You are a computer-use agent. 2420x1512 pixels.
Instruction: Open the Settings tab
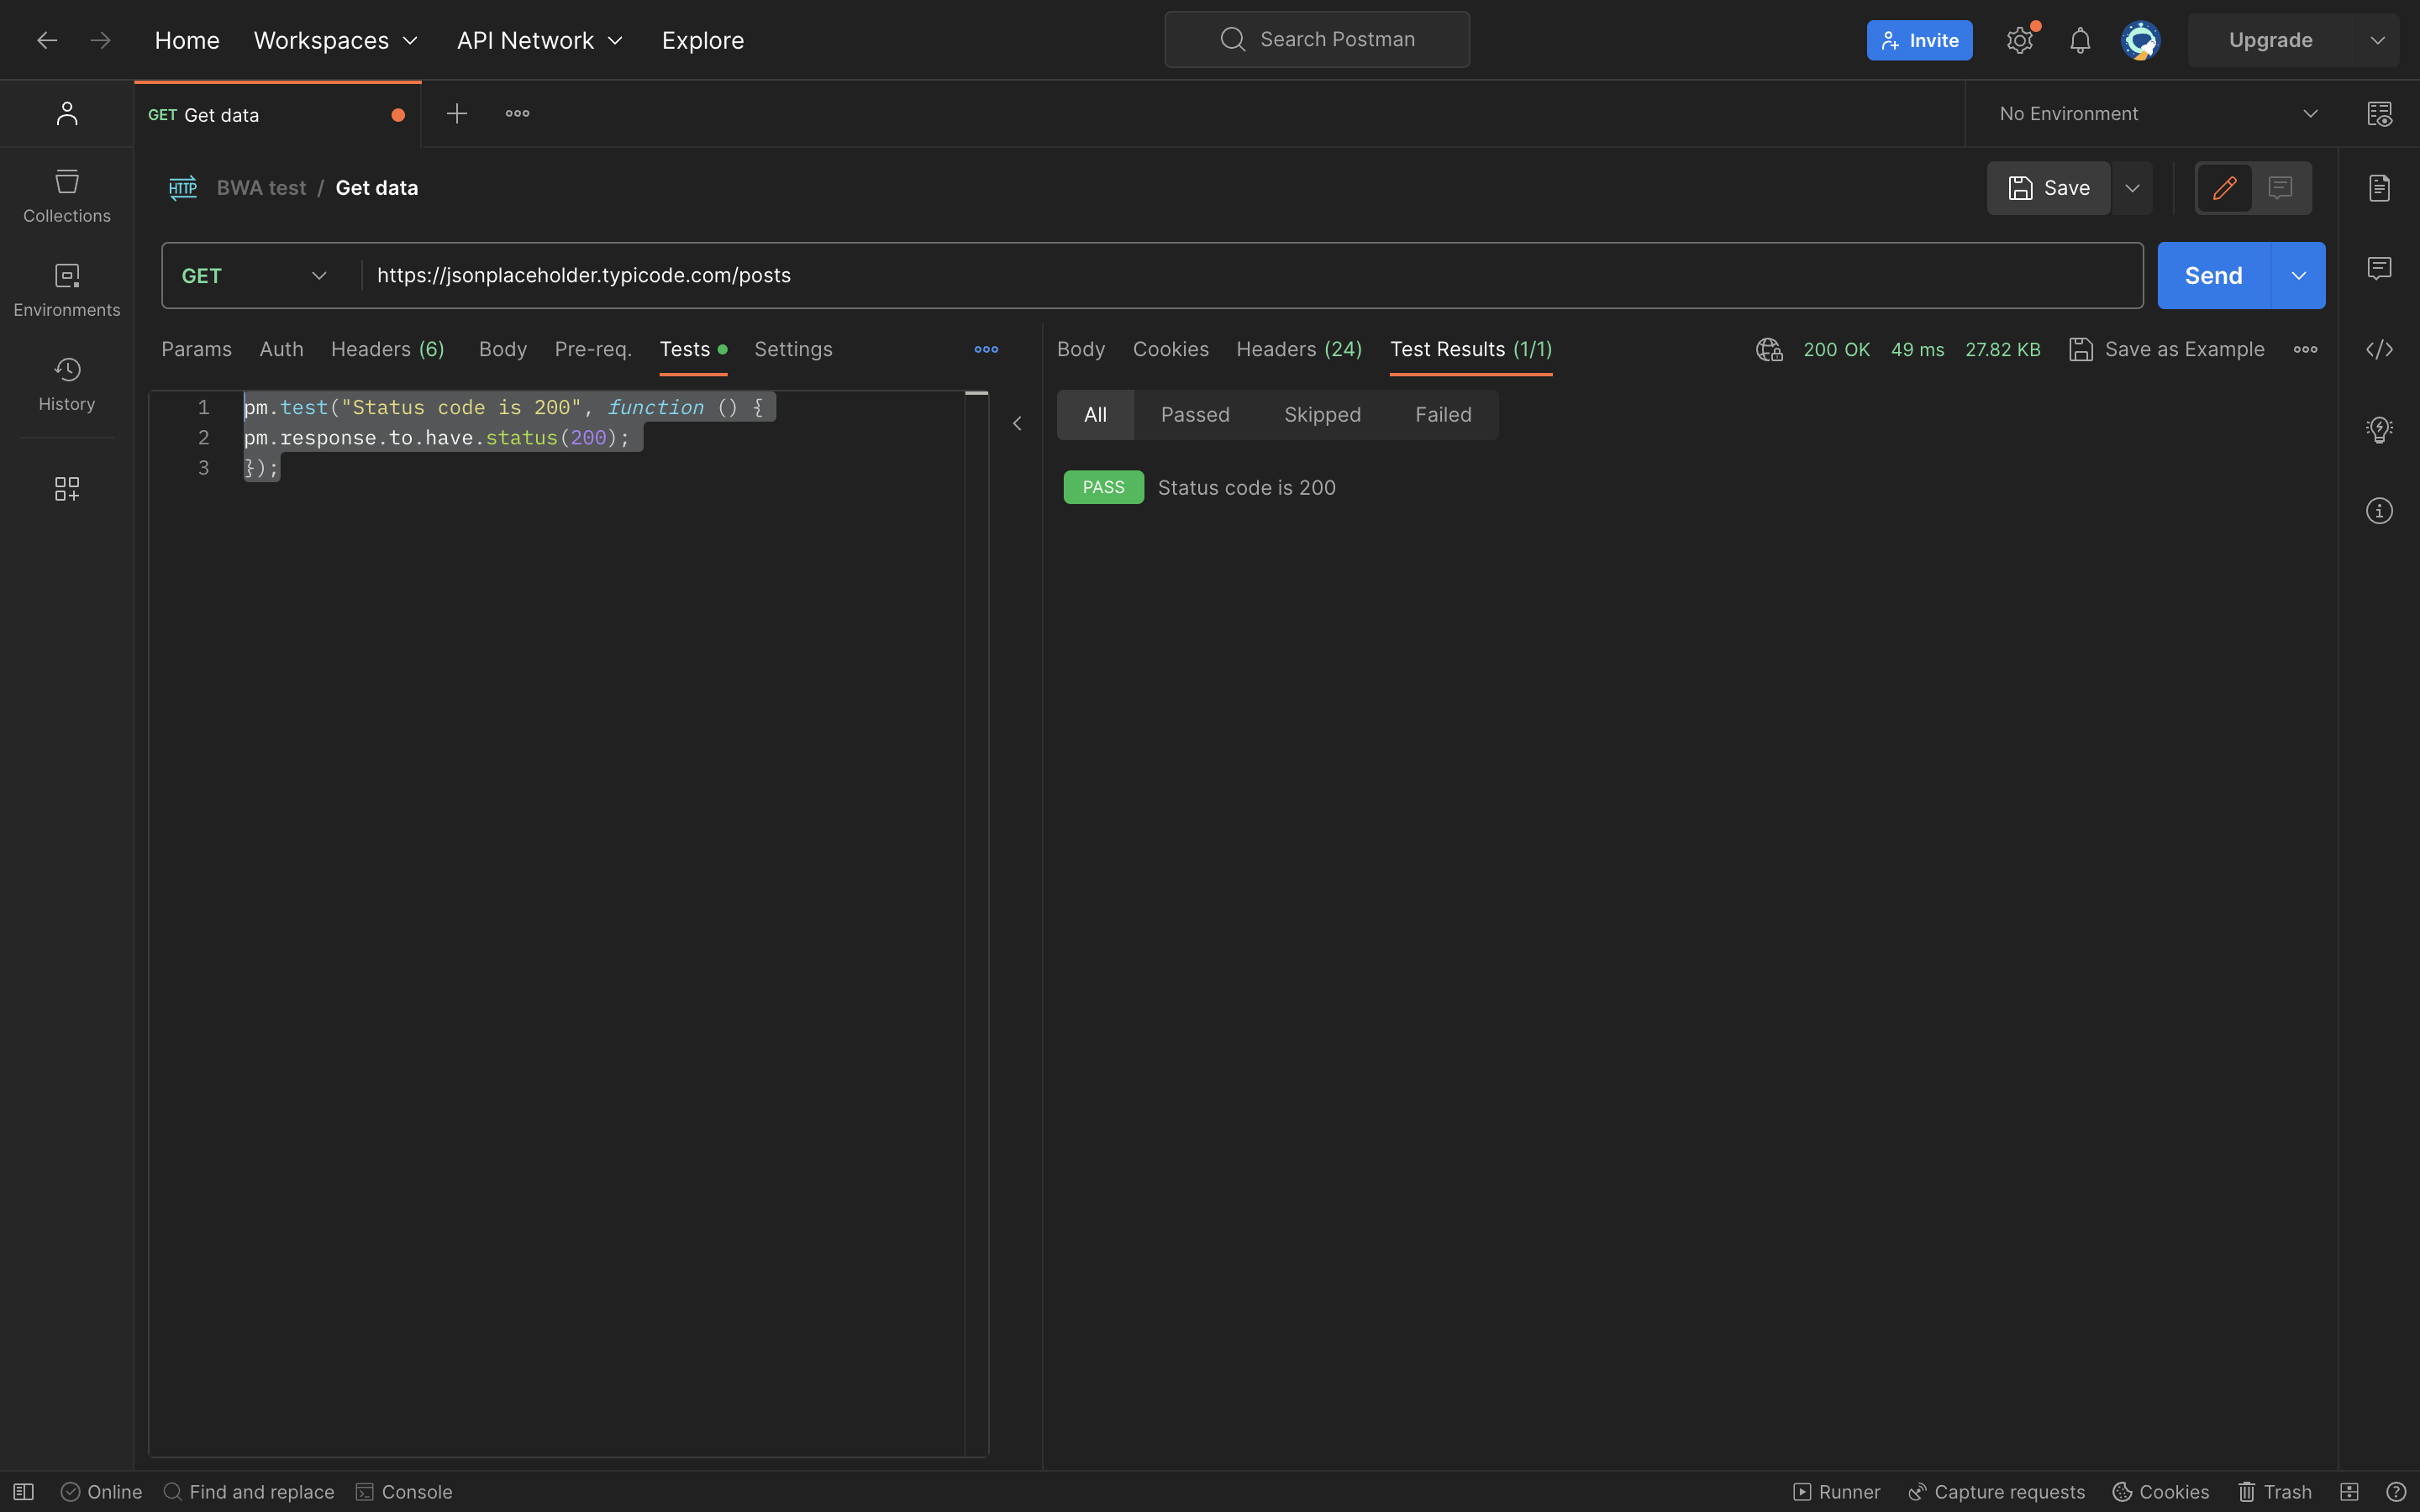pyautogui.click(x=793, y=349)
